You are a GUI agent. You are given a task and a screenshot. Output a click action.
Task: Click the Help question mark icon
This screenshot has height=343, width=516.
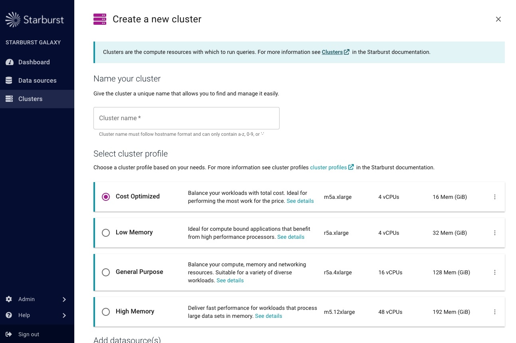click(x=9, y=315)
